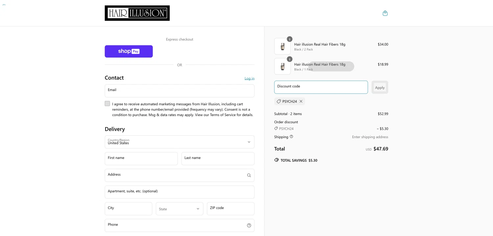Click the 'Contact' section heading
493x236 pixels.
click(114, 78)
